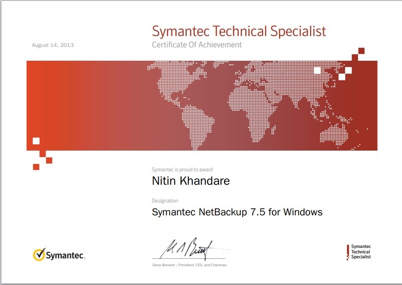Viewport: 402px width, 285px height.
Task: Click the Symantec Technical Specialist badge
Action: 358,252
